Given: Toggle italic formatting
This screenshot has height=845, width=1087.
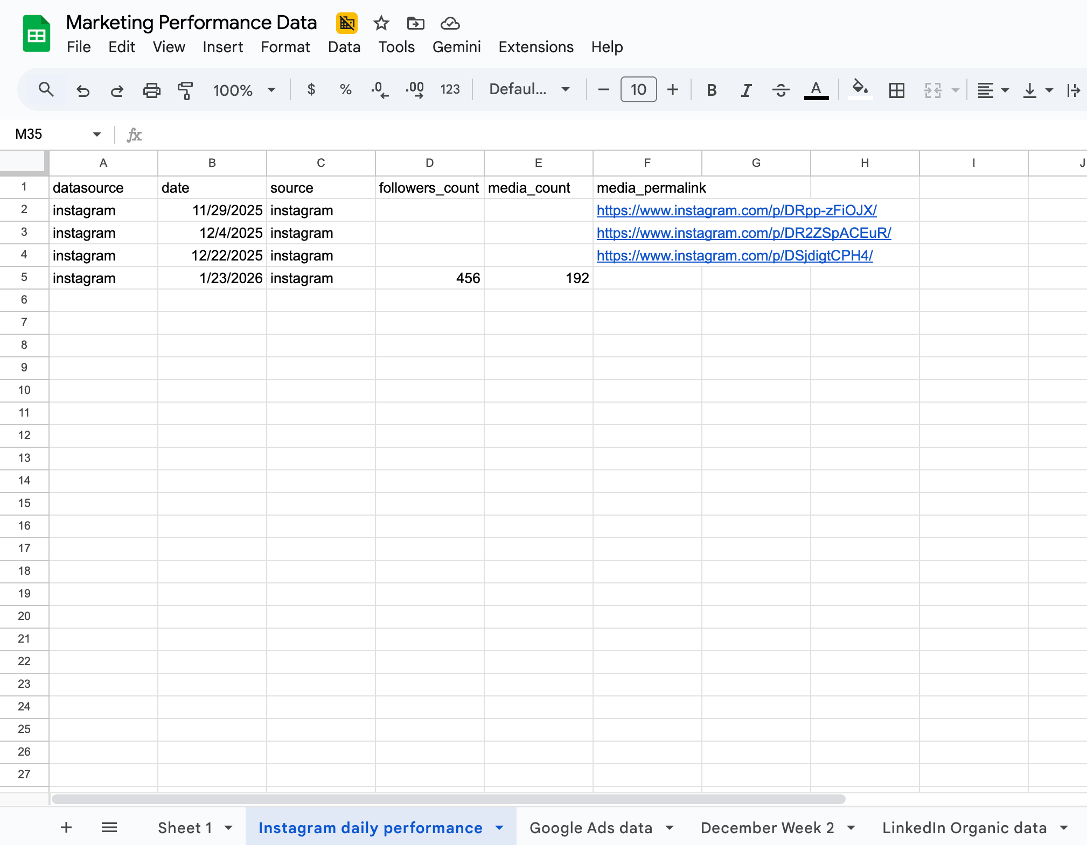Looking at the screenshot, I should click(745, 90).
